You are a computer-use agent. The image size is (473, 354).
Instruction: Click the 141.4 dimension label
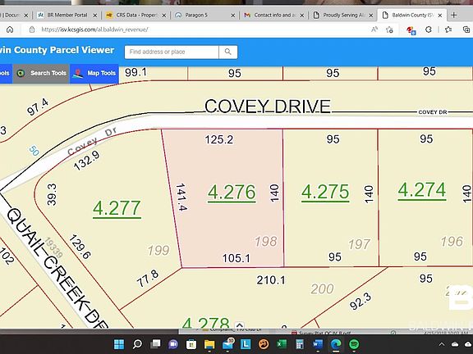coord(181,197)
